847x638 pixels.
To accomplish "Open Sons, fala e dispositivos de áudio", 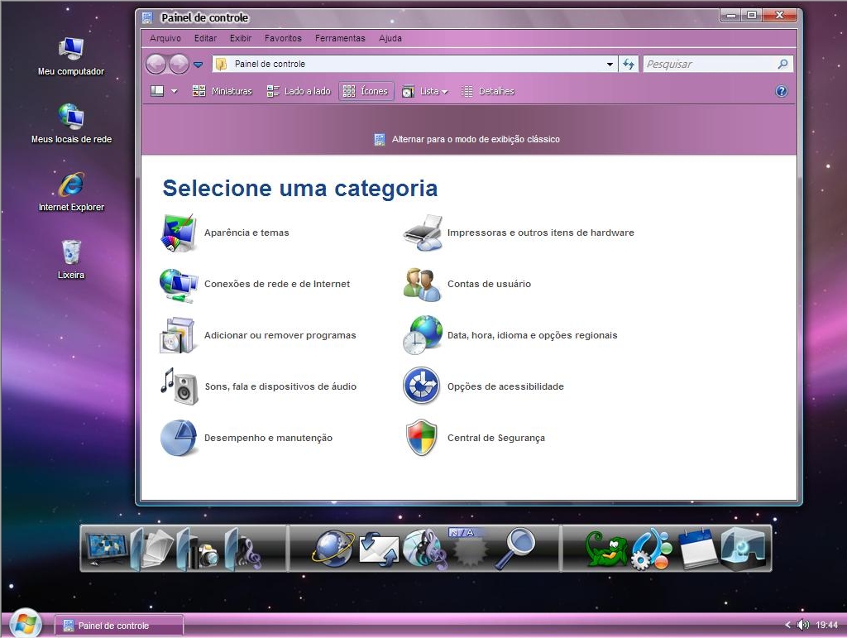I will pos(280,386).
